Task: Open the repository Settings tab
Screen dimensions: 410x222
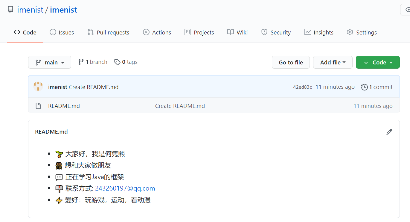Action: tap(362, 32)
